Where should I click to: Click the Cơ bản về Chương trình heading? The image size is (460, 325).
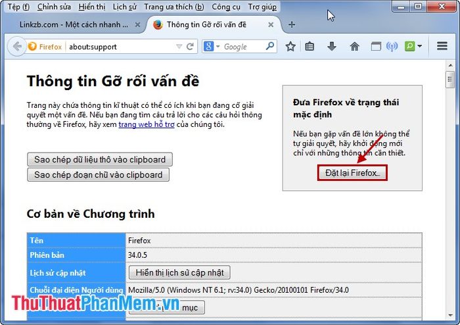(x=91, y=214)
